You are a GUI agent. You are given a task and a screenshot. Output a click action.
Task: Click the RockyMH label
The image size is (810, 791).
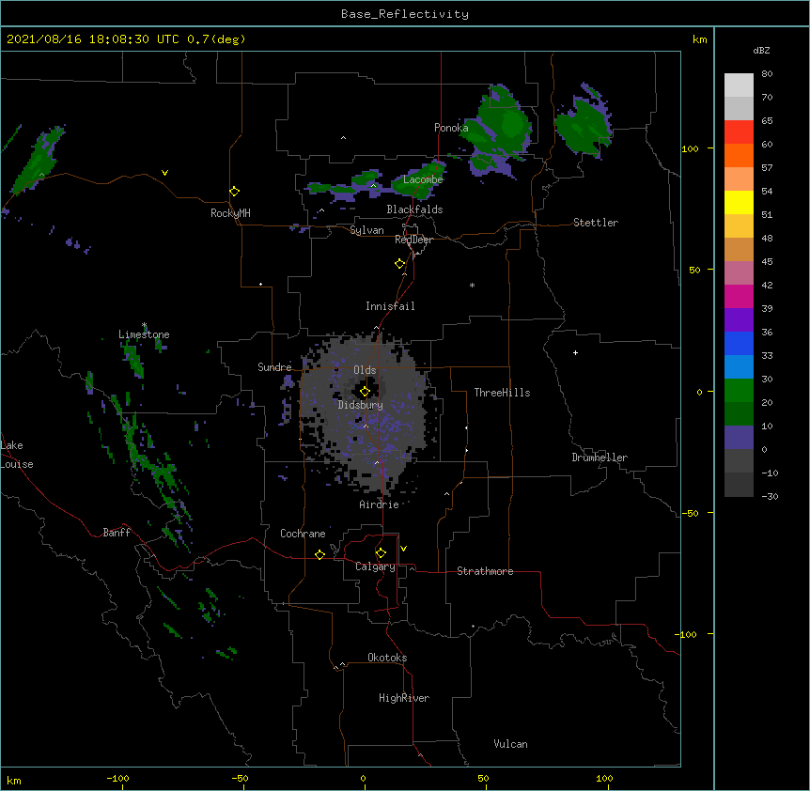click(230, 213)
